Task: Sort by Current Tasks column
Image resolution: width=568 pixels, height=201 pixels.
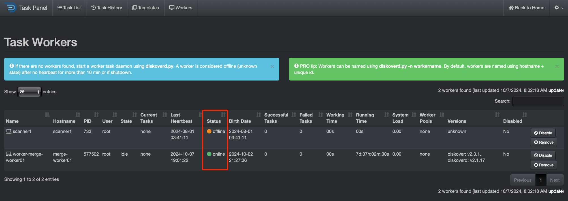Action: click(153, 118)
